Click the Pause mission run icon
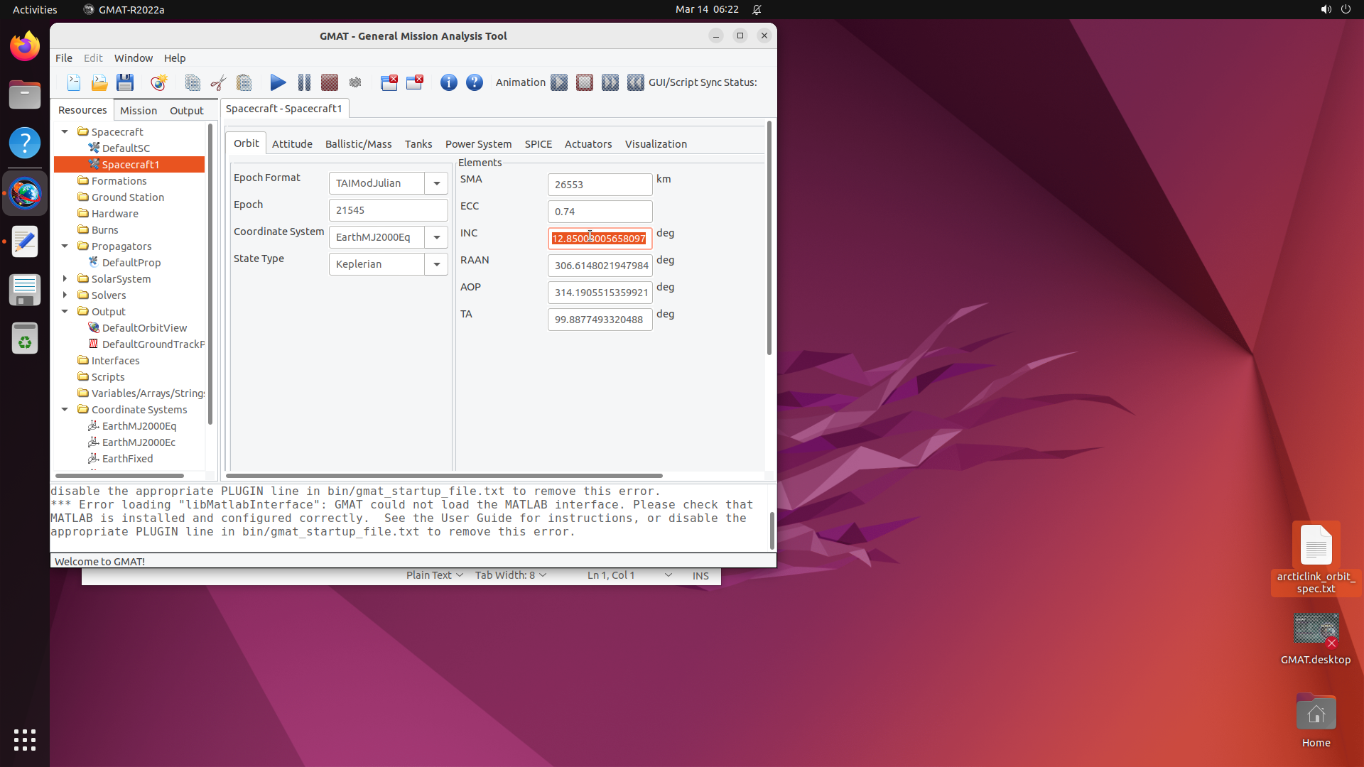 click(x=304, y=82)
